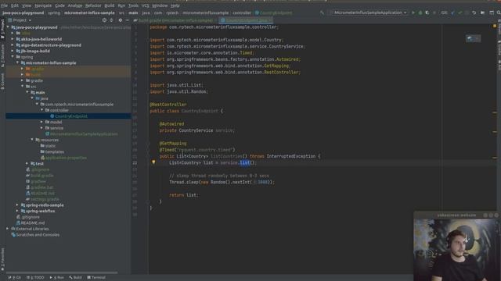Click the yellow lightbulb intention icon
This screenshot has height=281, width=501.
(x=153, y=162)
